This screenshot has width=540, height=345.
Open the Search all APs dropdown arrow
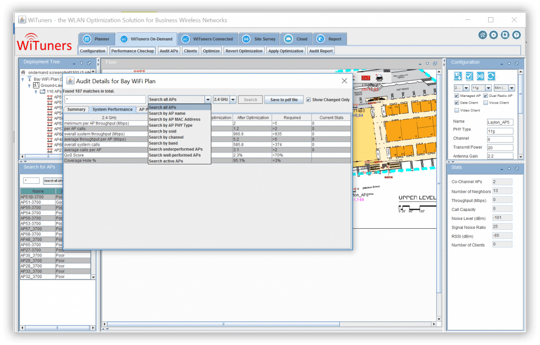(208, 100)
